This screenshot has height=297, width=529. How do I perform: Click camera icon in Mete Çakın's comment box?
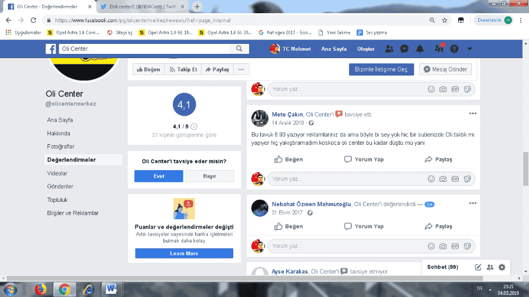(x=443, y=179)
